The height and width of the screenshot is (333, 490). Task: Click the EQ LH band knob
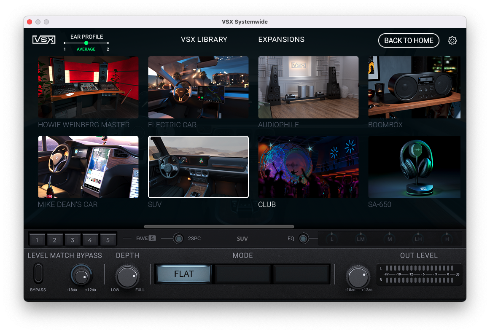click(x=418, y=239)
